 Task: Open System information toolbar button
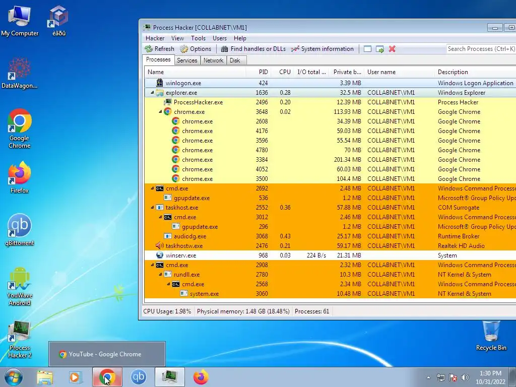(322, 49)
